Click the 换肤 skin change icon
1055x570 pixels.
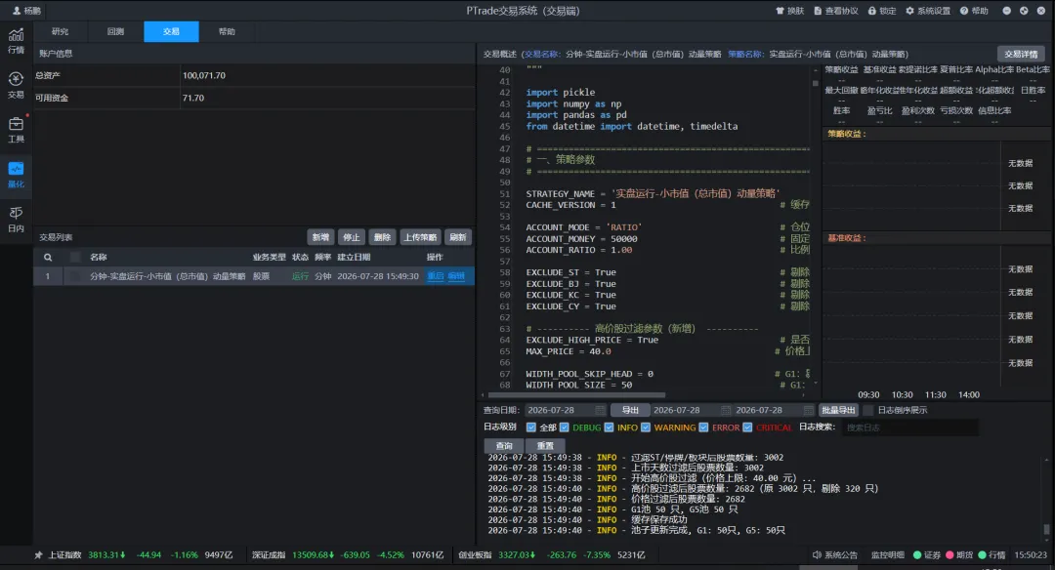coord(780,11)
